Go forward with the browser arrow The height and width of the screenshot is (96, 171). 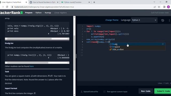pos(3,7)
